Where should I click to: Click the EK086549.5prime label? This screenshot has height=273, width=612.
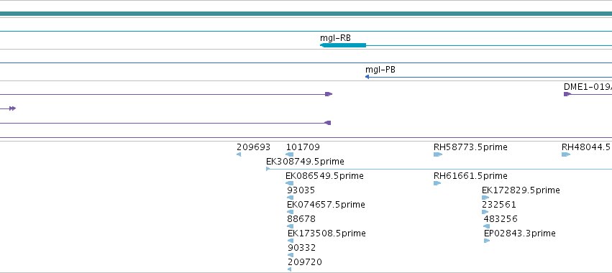(x=324, y=176)
